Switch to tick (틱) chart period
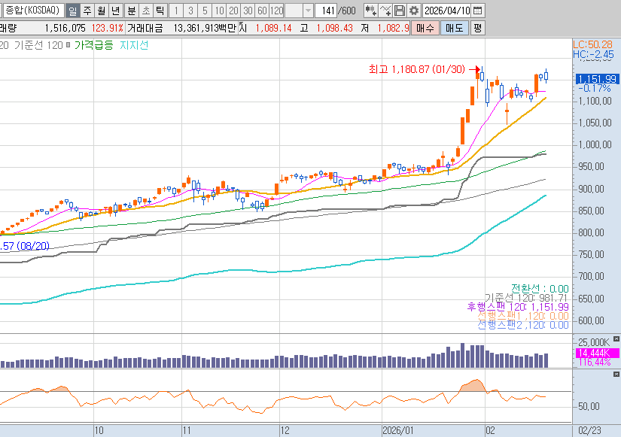This screenshot has width=621, height=437. 160,11
